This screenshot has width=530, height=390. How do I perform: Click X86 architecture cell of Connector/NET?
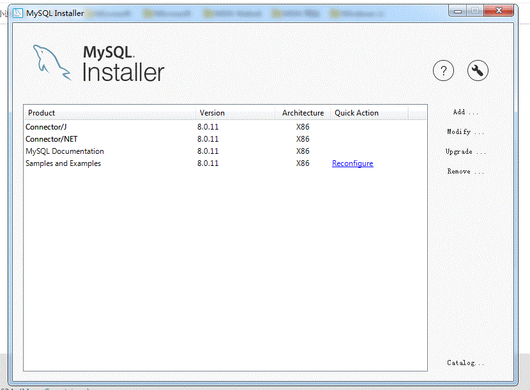303,139
